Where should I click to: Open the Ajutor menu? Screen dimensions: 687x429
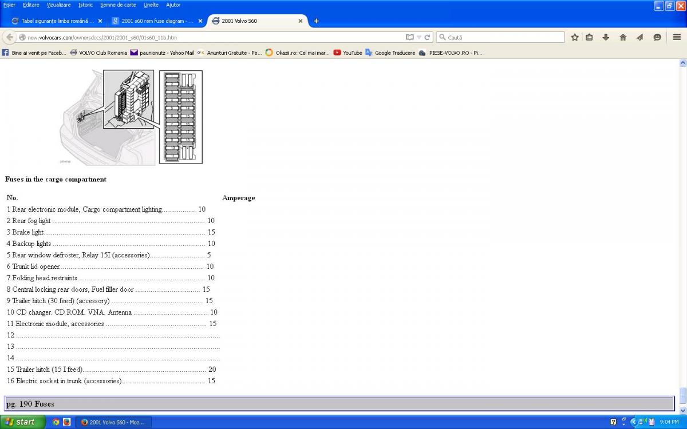[x=173, y=5]
